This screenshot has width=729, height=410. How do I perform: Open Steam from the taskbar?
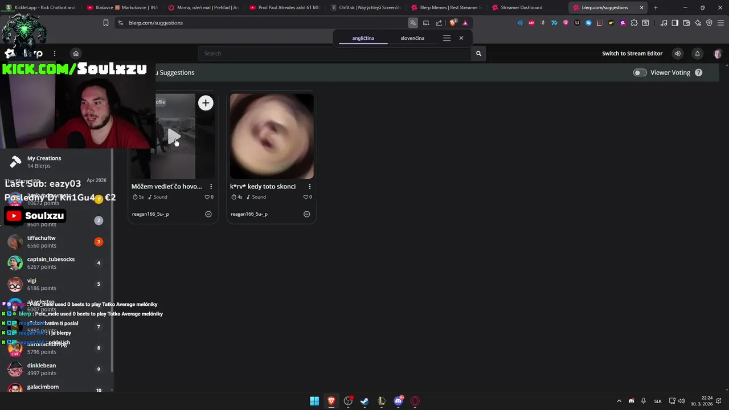[x=364, y=401]
